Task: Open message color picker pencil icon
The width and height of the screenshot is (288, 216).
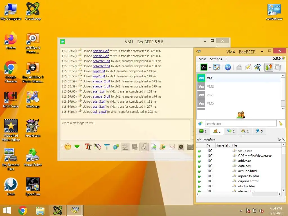Action: tap(98, 147)
